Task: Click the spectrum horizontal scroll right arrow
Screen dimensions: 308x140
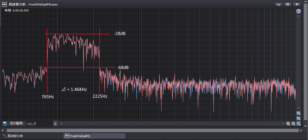Action: [283, 124]
